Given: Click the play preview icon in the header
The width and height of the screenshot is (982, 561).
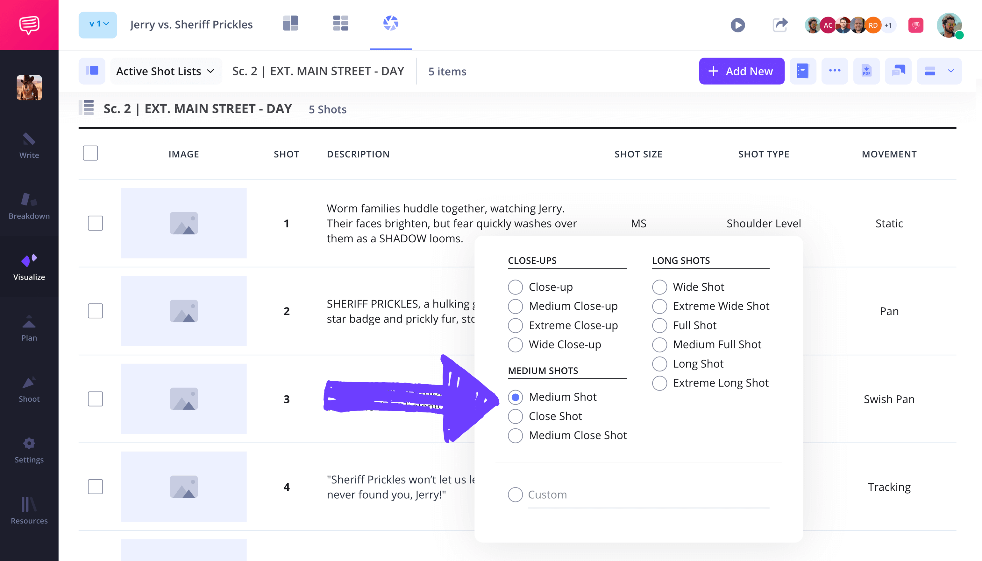Looking at the screenshot, I should click(x=737, y=25).
